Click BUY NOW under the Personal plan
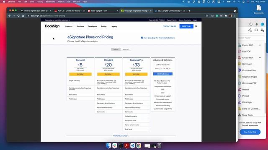 click(x=80, y=74)
